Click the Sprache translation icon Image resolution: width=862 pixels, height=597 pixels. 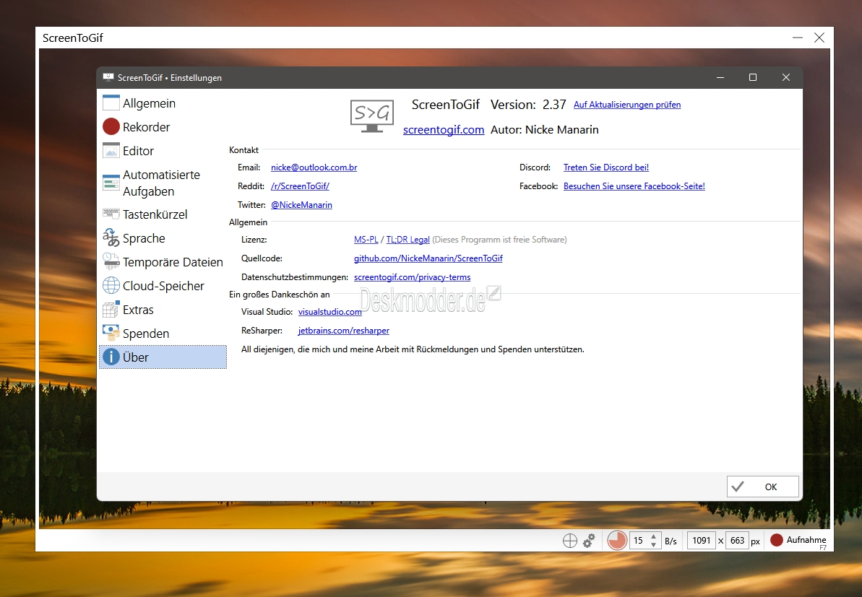tap(111, 238)
